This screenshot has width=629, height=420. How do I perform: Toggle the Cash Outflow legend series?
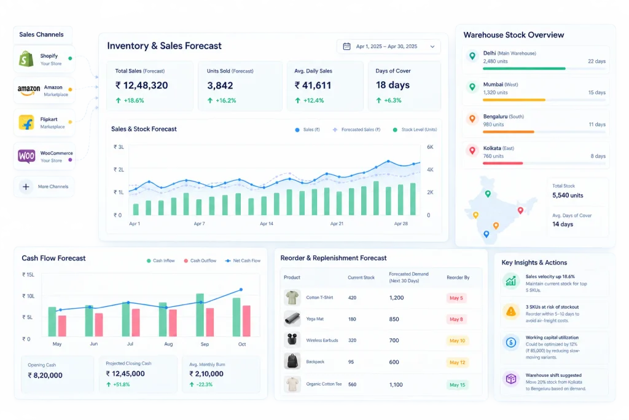200,261
